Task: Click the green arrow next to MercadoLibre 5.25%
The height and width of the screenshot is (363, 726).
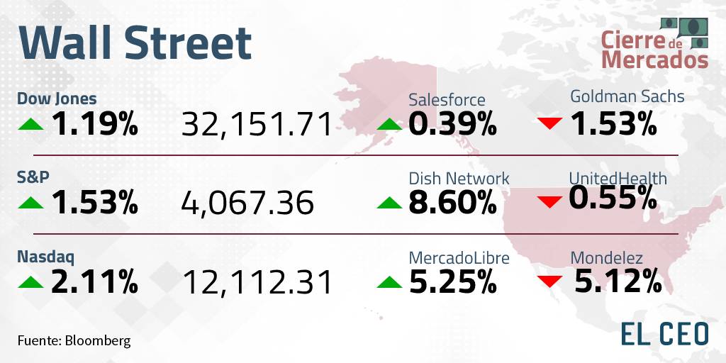Action: point(389,282)
